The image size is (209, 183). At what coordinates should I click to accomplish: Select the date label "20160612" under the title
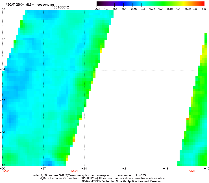click(x=61, y=7)
